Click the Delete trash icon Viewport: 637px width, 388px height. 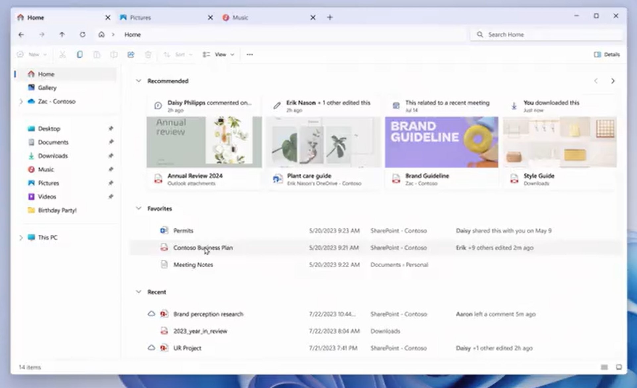[x=148, y=54]
